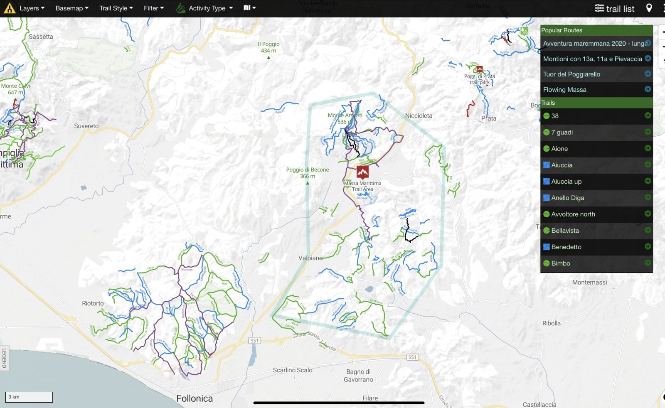
Task: Choose the Bellavista trail name
Action: click(565, 230)
